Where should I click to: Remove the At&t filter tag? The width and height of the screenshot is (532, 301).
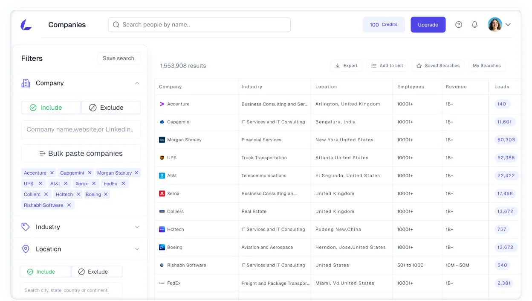coord(66,184)
